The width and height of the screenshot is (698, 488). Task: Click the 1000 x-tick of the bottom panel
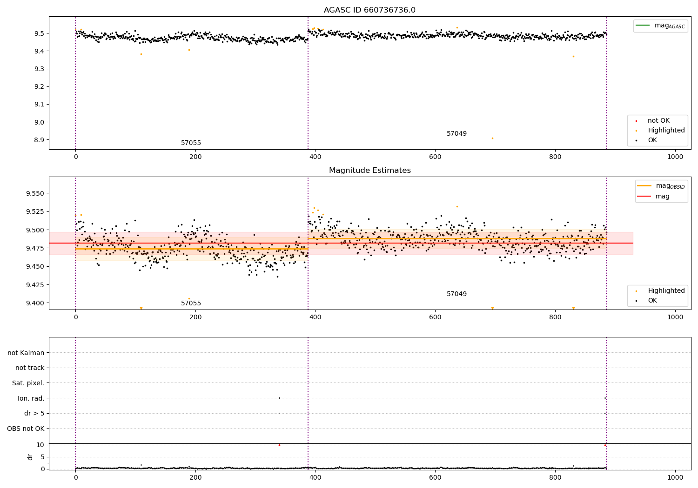(675, 477)
